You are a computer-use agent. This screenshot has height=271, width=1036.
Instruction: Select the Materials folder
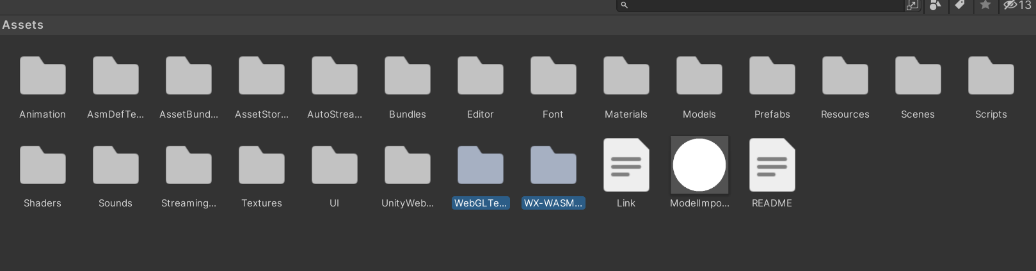pyautogui.click(x=626, y=76)
